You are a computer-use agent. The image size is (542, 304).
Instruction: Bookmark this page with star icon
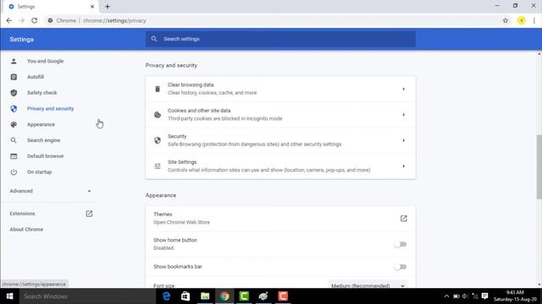click(x=506, y=20)
